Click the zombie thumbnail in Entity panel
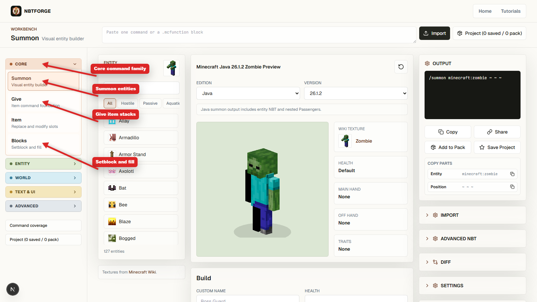 pyautogui.click(x=172, y=68)
